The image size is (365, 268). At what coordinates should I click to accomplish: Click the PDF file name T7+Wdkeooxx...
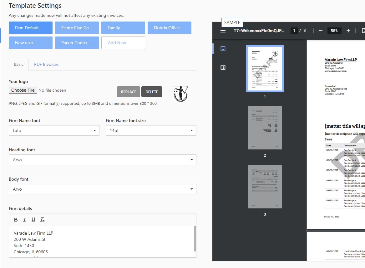tap(259, 31)
